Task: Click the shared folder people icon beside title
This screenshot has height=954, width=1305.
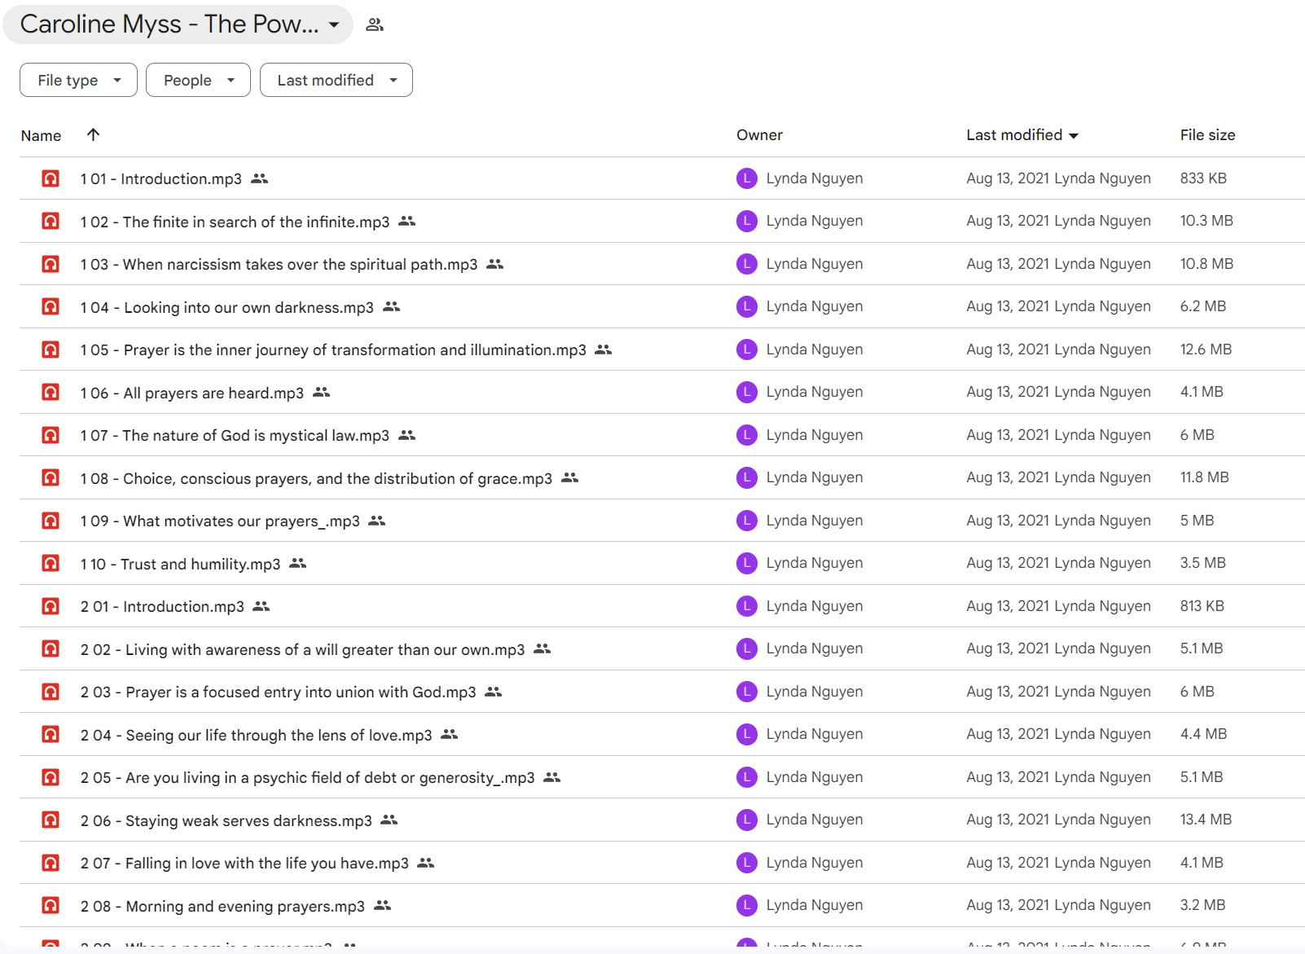Action: pos(375,24)
